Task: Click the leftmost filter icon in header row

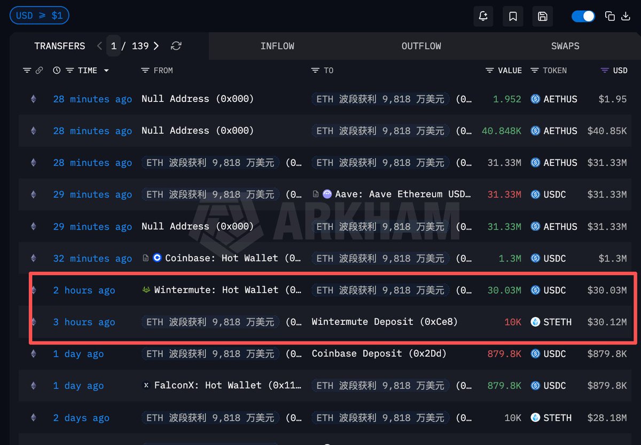Action: 27,70
